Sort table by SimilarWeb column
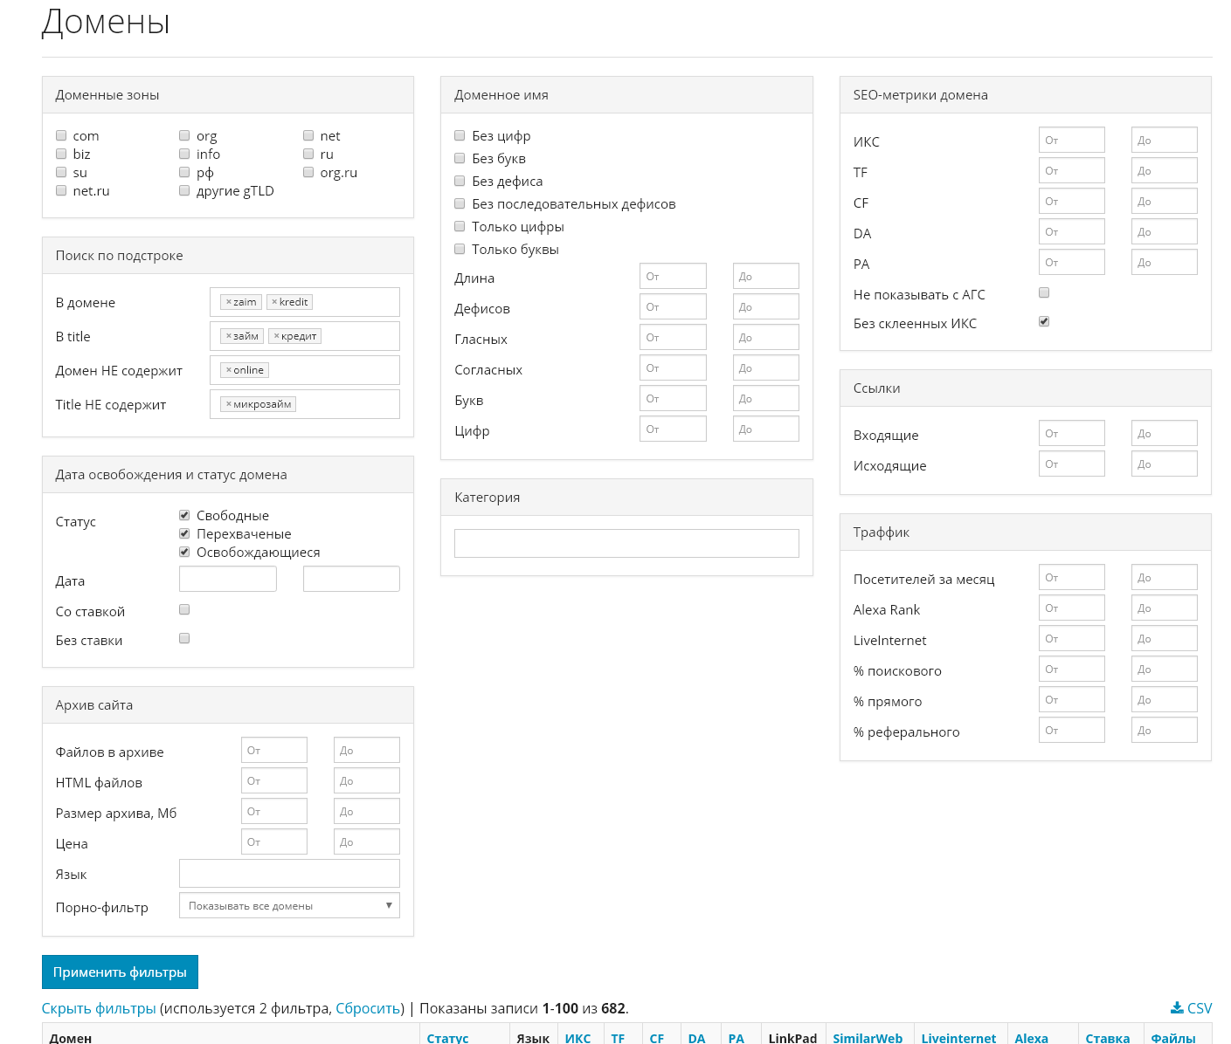 click(867, 1037)
